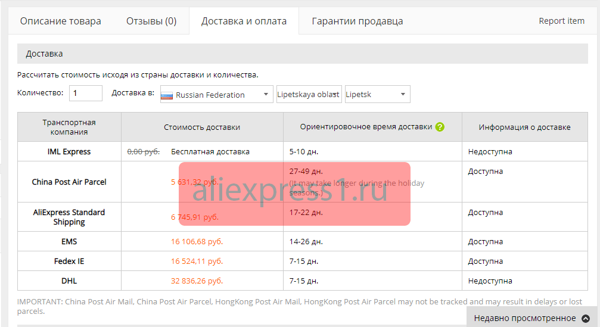Click the Количество quantity input field
The image size is (600, 327).
[x=86, y=94]
